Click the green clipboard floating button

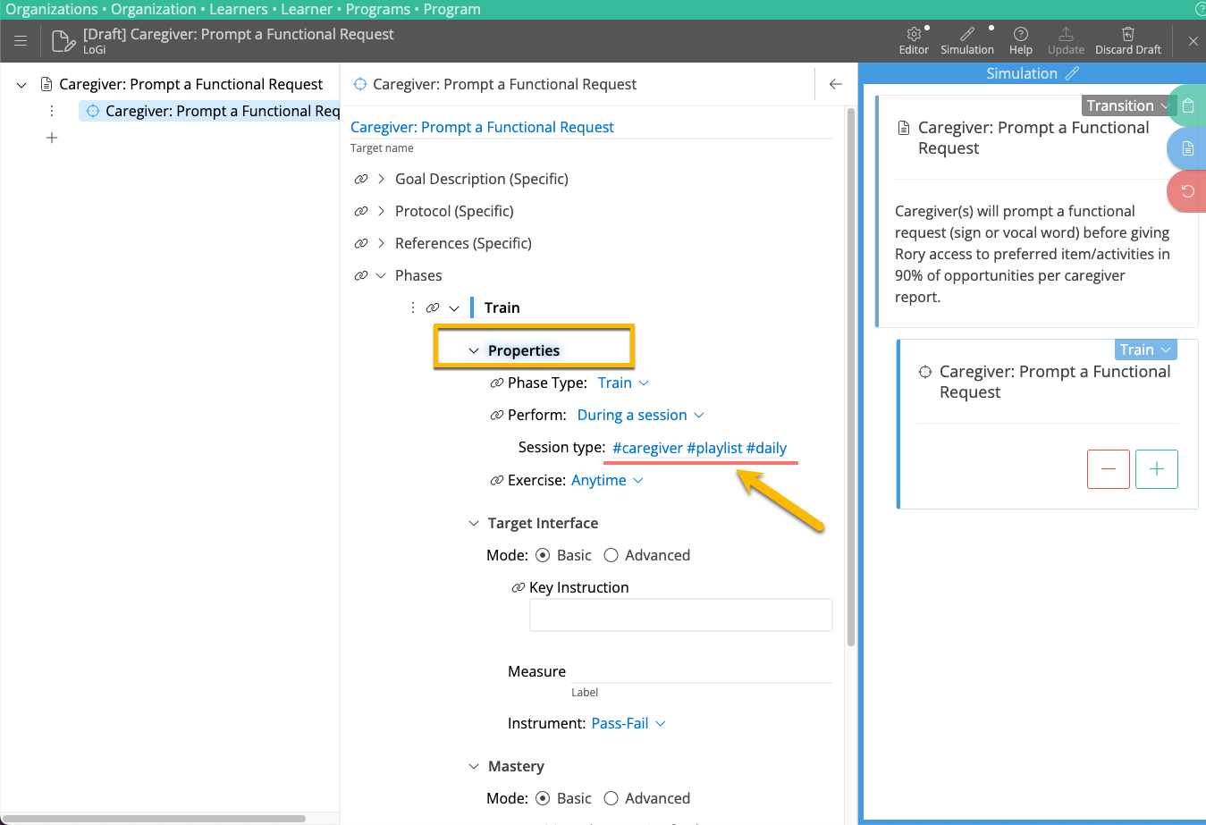coord(1187,105)
